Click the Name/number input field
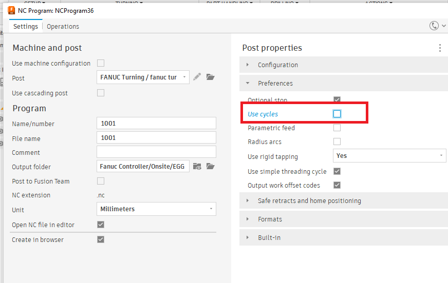 [156, 123]
